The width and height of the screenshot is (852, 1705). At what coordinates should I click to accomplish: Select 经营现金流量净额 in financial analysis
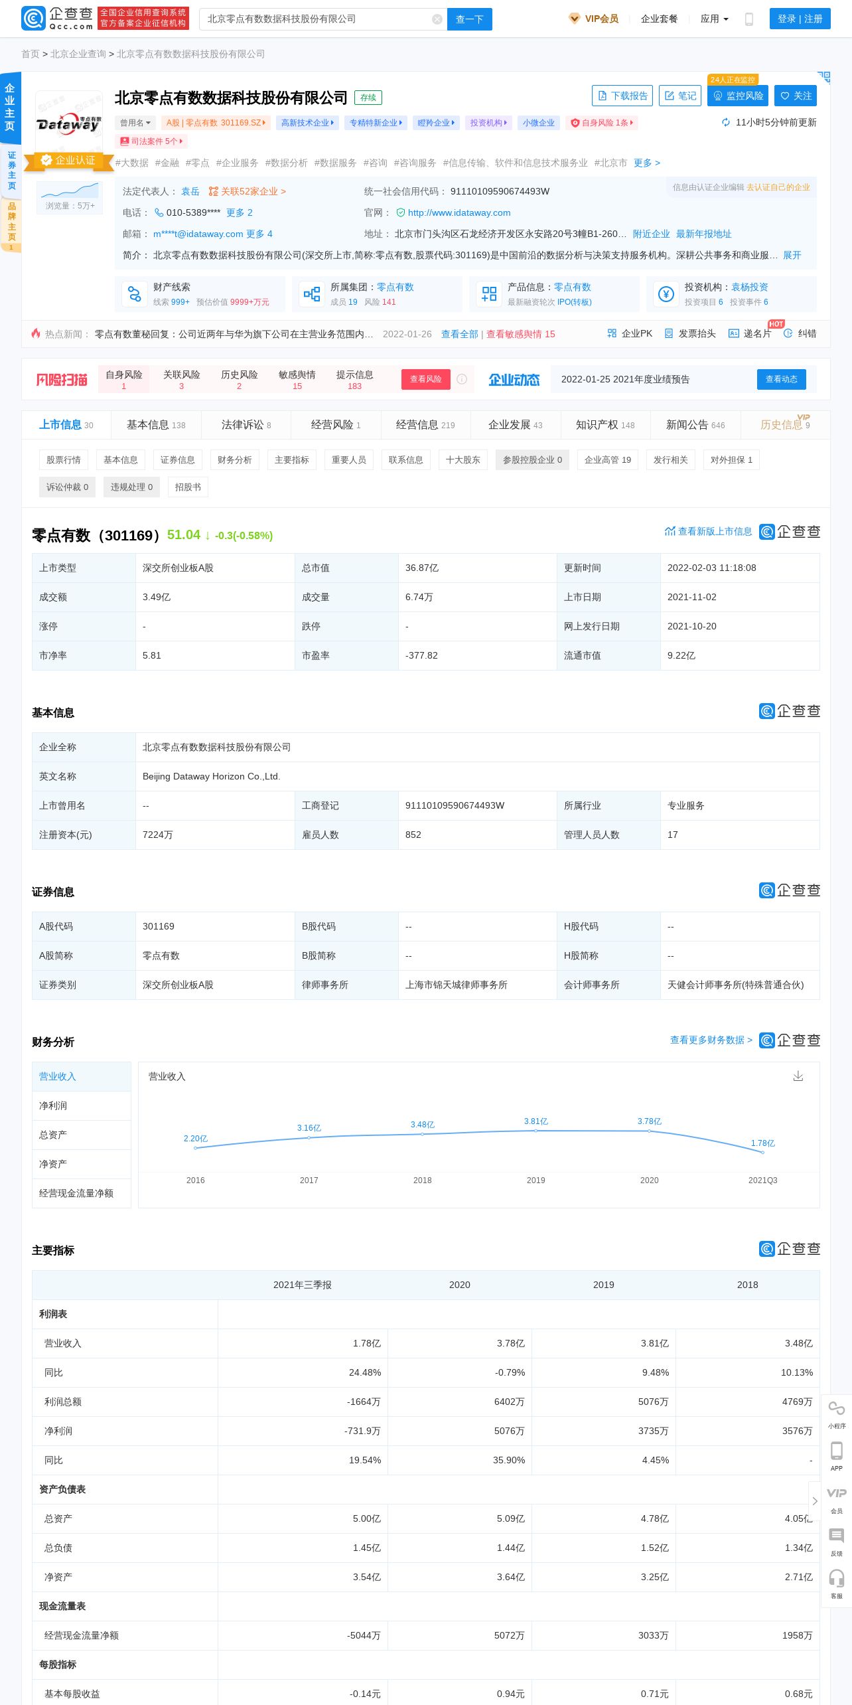pos(82,1193)
